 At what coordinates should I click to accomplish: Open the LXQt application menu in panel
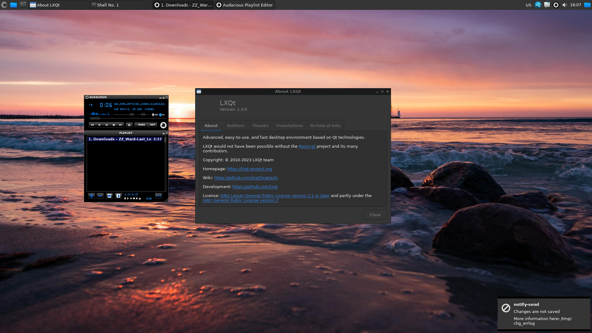(x=4, y=5)
